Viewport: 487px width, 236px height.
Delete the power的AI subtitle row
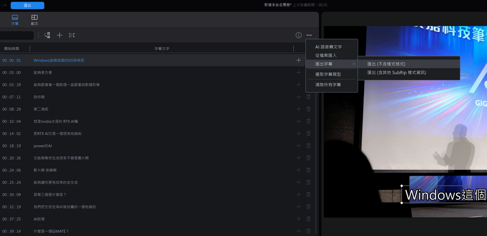pos(309,146)
